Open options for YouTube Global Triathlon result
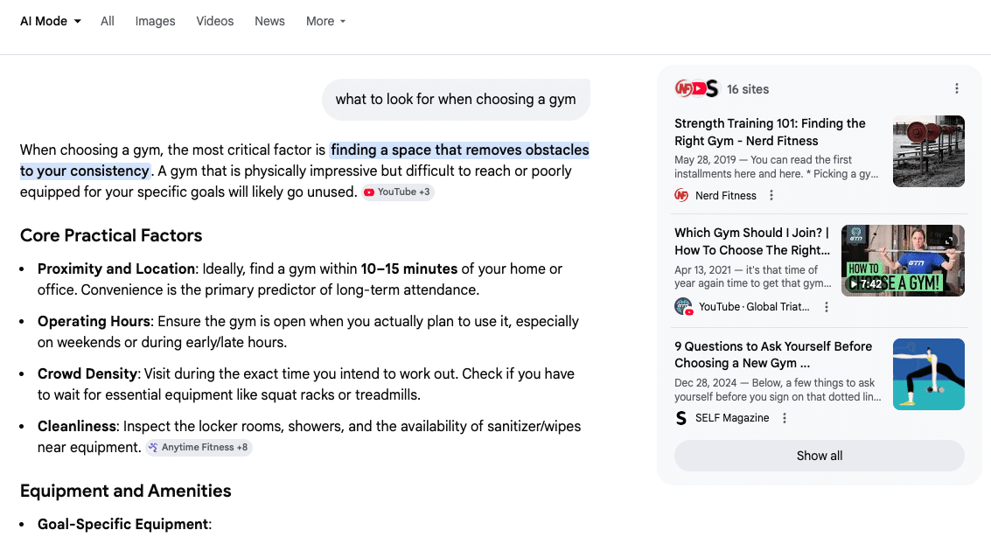Image resolution: width=991 pixels, height=544 pixels. point(827,307)
